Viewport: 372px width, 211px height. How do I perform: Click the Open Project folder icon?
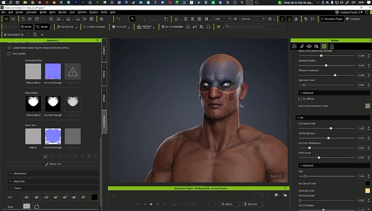[30, 19]
